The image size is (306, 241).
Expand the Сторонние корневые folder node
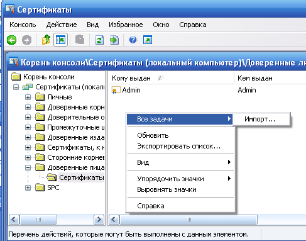click(x=28, y=157)
